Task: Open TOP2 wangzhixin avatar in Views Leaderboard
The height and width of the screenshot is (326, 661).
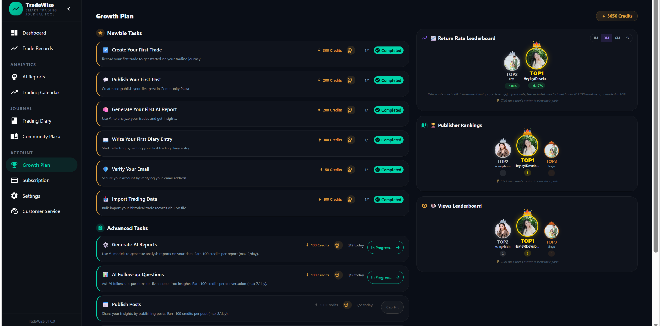Action: point(503,231)
